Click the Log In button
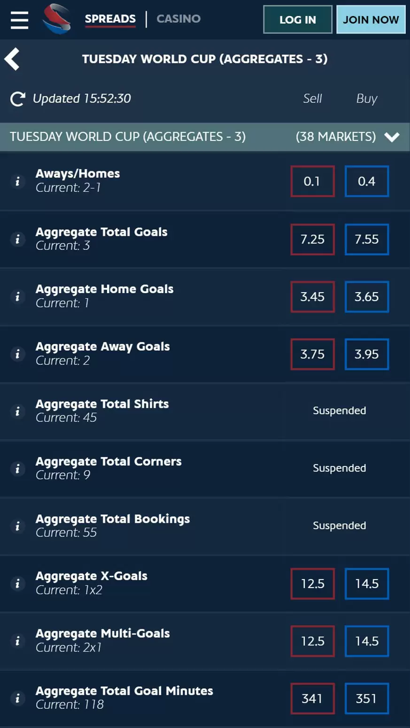 pos(298,20)
